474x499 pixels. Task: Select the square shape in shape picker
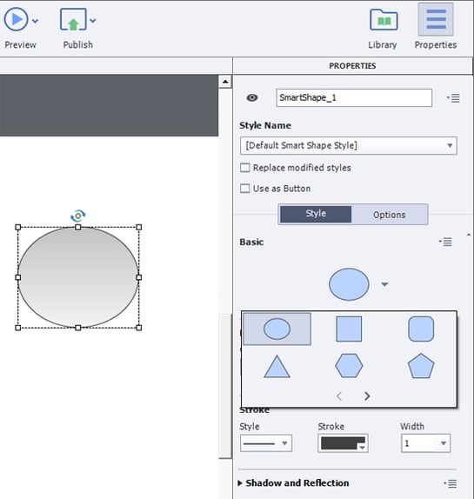tap(349, 329)
